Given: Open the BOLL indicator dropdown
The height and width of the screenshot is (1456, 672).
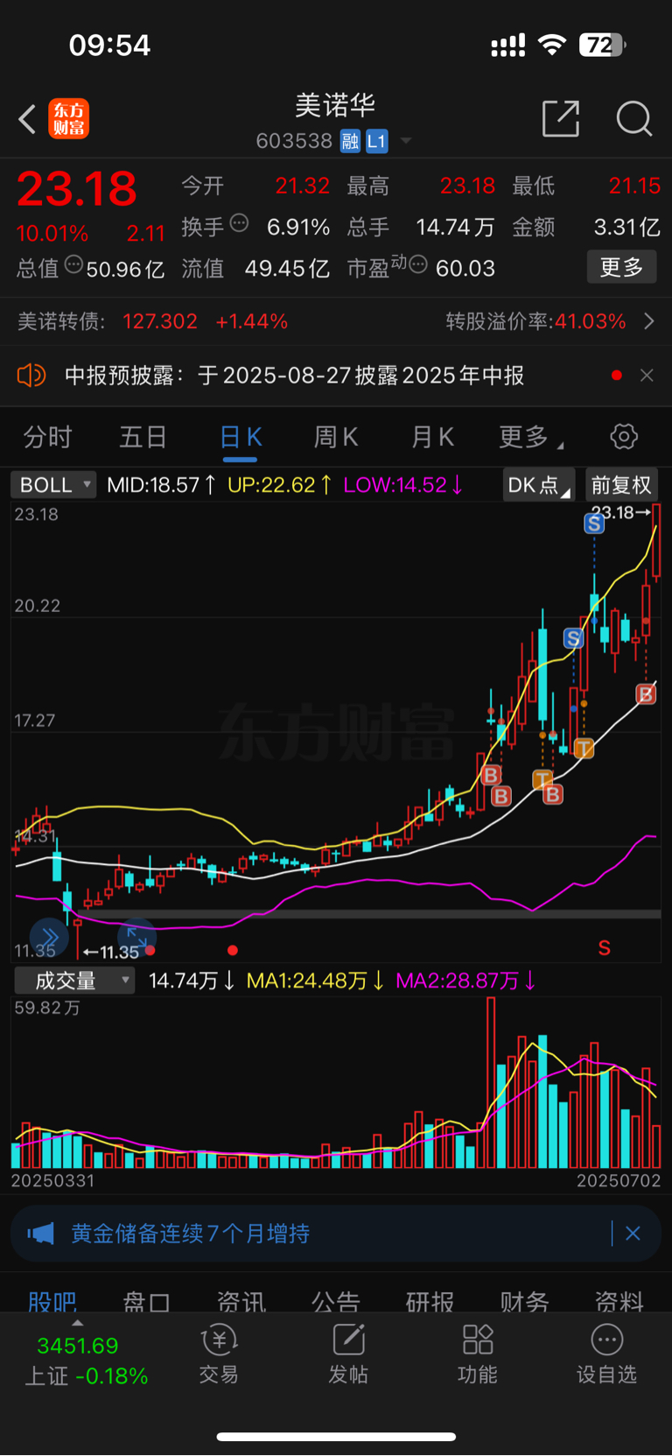Looking at the screenshot, I should (53, 484).
